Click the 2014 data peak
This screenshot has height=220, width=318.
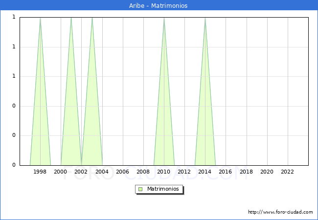(x=205, y=20)
